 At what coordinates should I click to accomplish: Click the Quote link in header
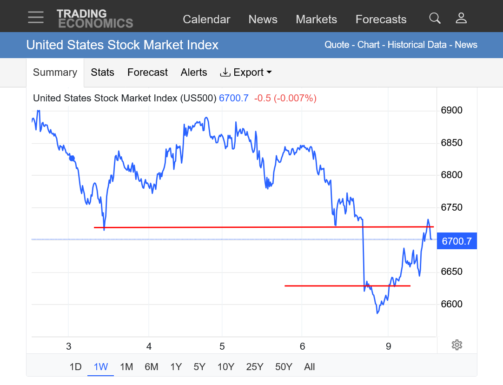(x=337, y=45)
